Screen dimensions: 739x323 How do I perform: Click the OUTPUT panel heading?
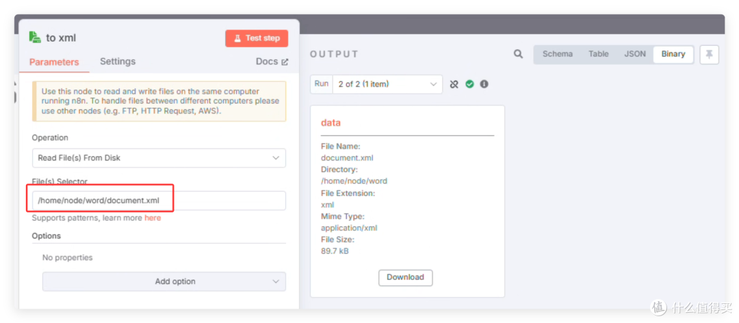tap(334, 54)
